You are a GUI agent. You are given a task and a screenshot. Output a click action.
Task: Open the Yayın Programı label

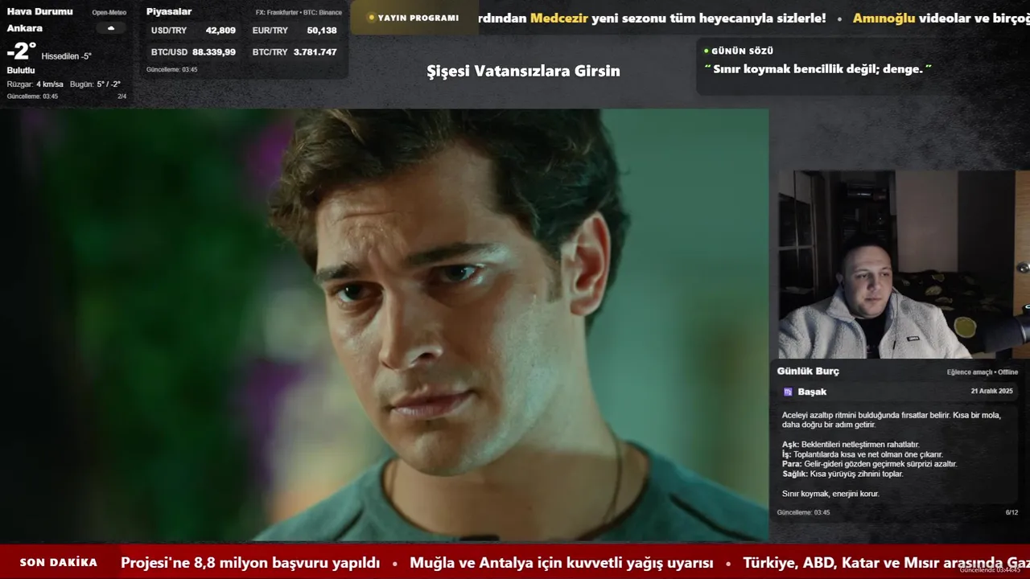(418, 18)
